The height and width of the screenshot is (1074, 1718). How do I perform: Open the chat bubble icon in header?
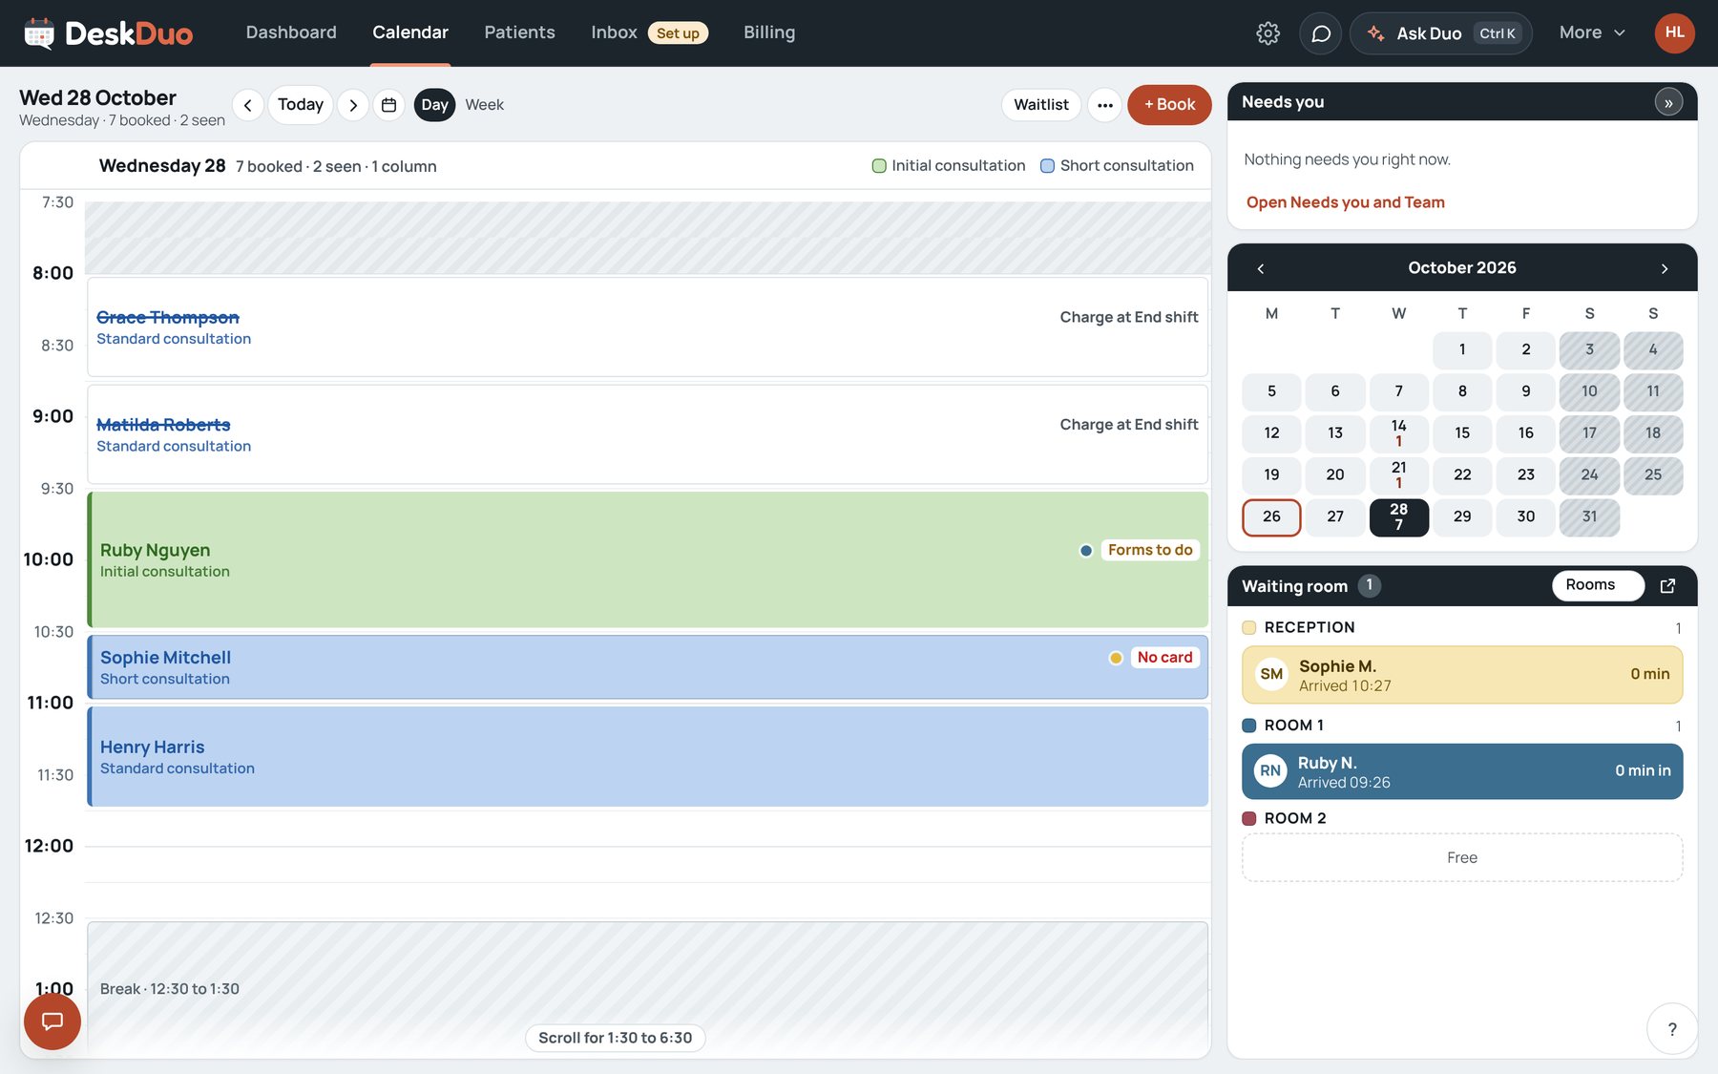tap(1321, 33)
